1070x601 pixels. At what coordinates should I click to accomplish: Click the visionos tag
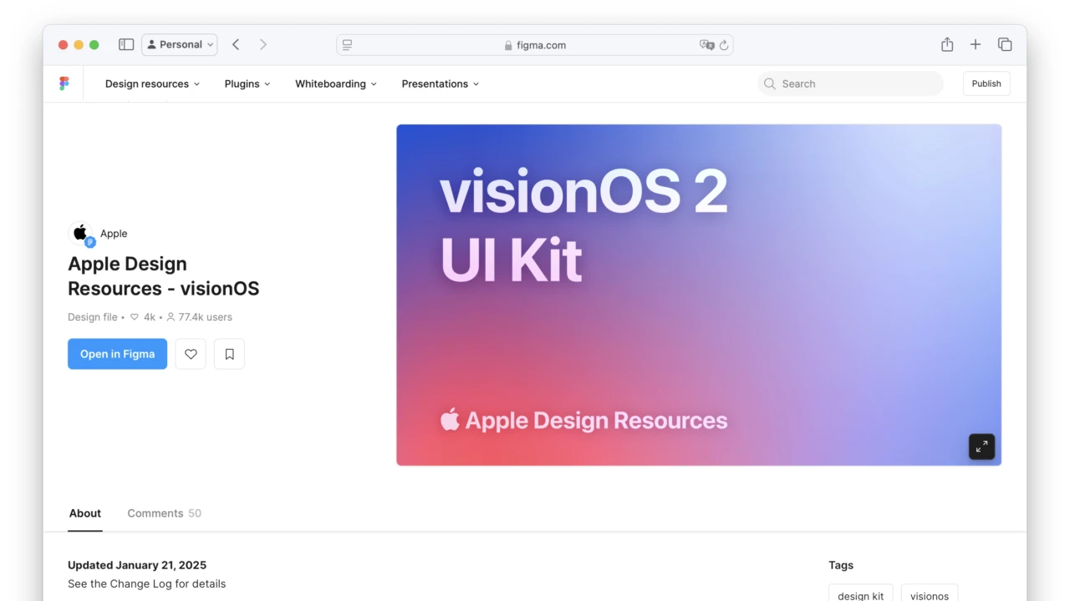pyautogui.click(x=930, y=595)
